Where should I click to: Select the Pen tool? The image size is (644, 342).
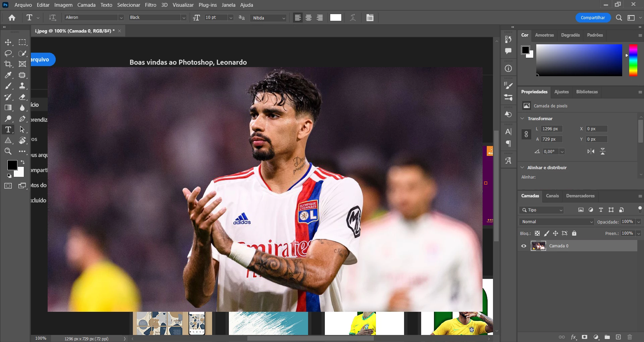point(22,119)
